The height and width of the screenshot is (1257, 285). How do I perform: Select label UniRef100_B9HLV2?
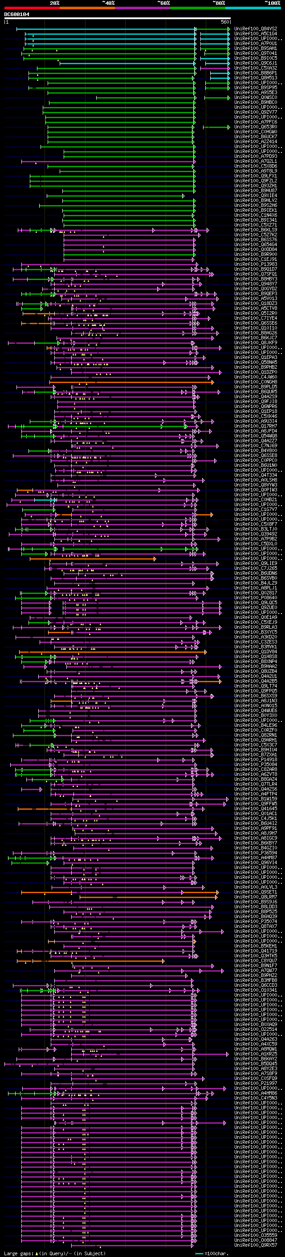point(256,200)
